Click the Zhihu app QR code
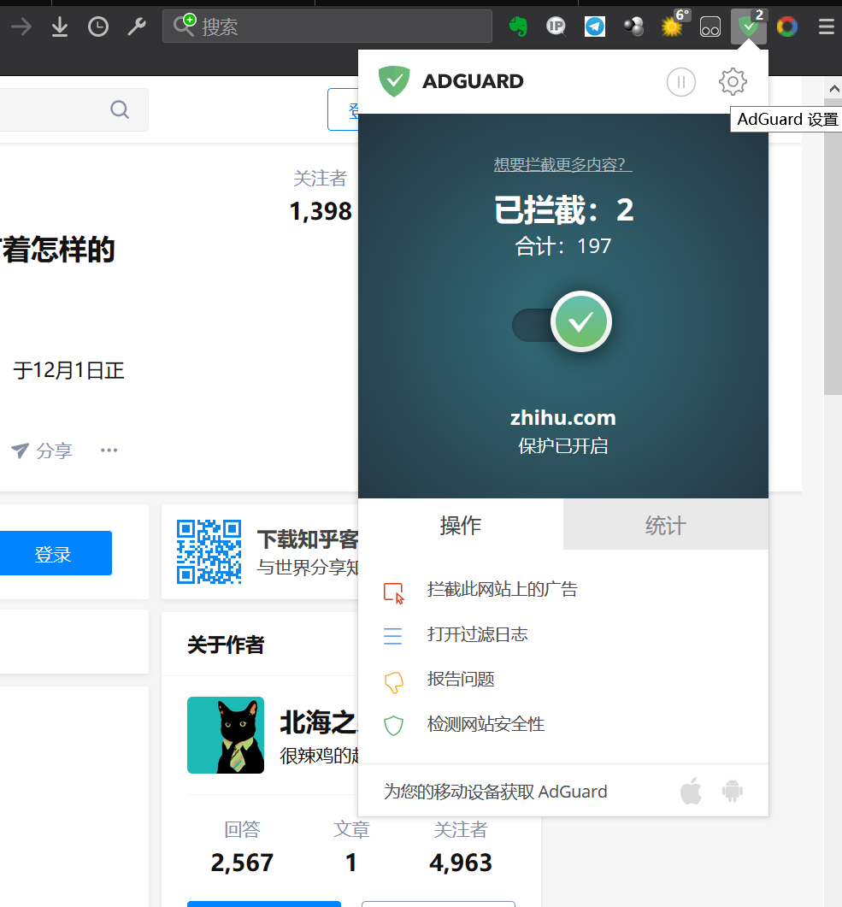Image resolution: width=842 pixels, height=907 pixels. point(209,552)
